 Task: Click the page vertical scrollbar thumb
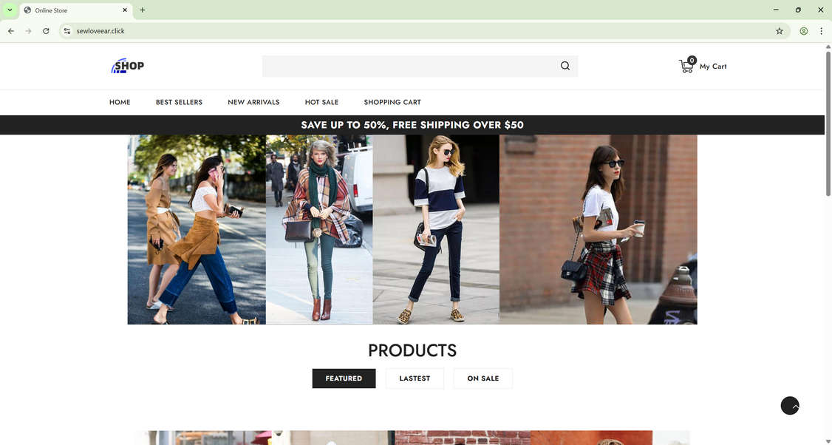(828, 123)
